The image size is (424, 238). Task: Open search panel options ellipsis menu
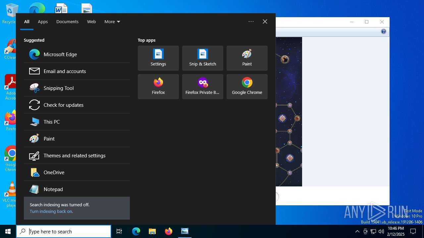[251, 21]
